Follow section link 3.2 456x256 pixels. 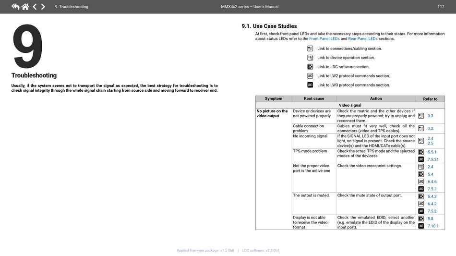(x=430, y=128)
